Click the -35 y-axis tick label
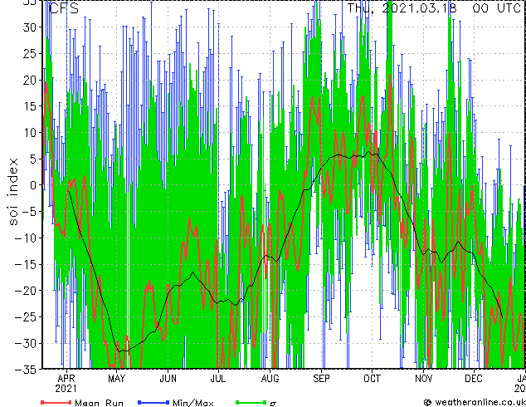The image size is (526, 407). (x=27, y=370)
